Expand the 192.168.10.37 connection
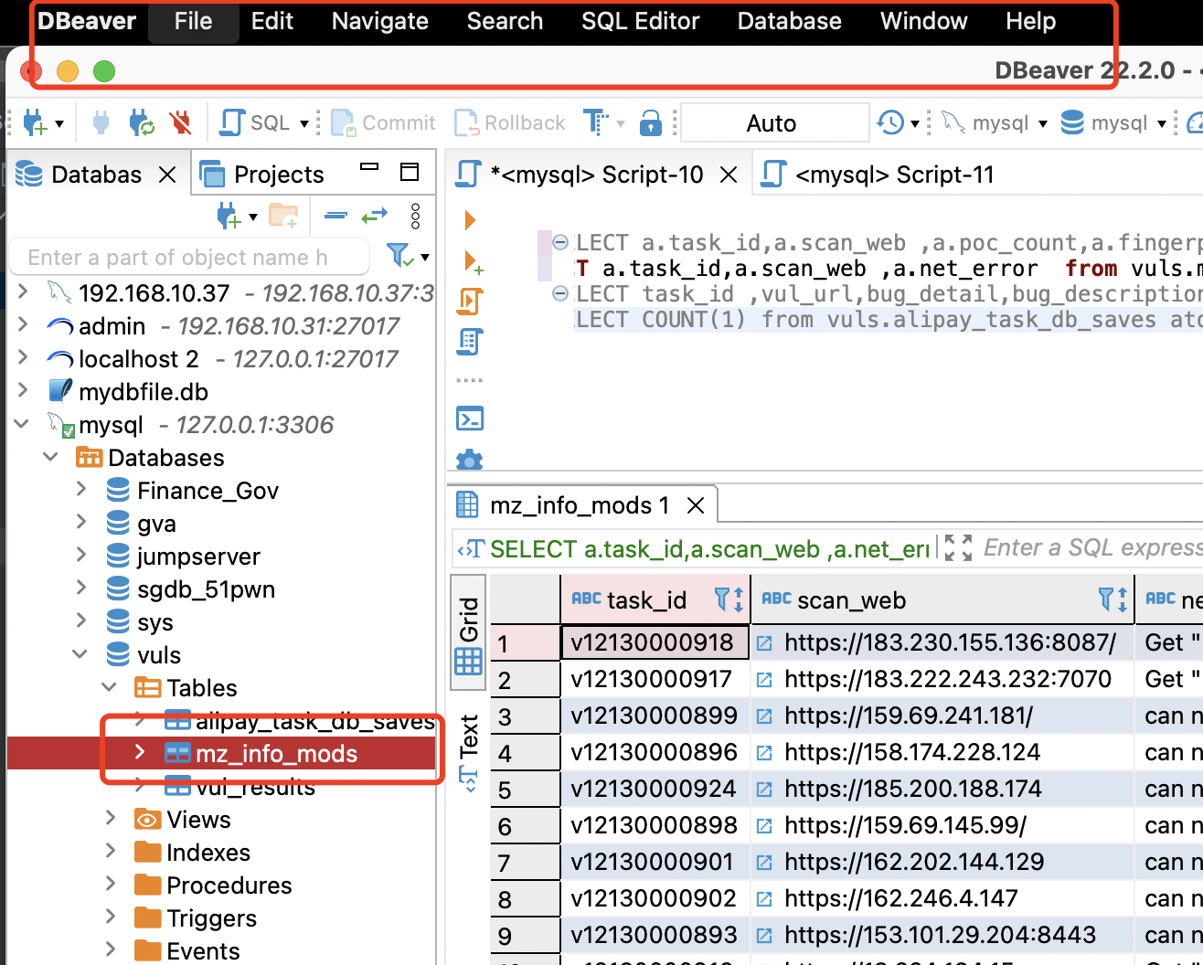Screen dimensions: 1203x965 pyautogui.click(x=24, y=292)
